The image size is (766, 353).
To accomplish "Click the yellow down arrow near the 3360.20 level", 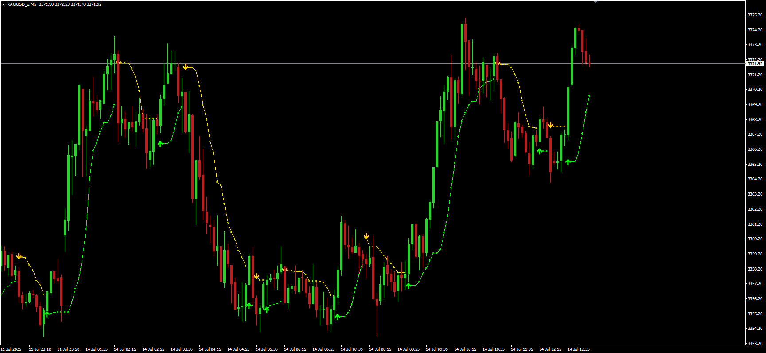I will [366, 236].
